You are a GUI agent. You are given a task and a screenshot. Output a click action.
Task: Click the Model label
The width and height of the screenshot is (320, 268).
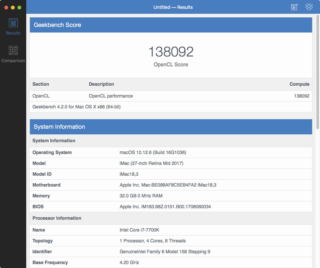(39, 163)
